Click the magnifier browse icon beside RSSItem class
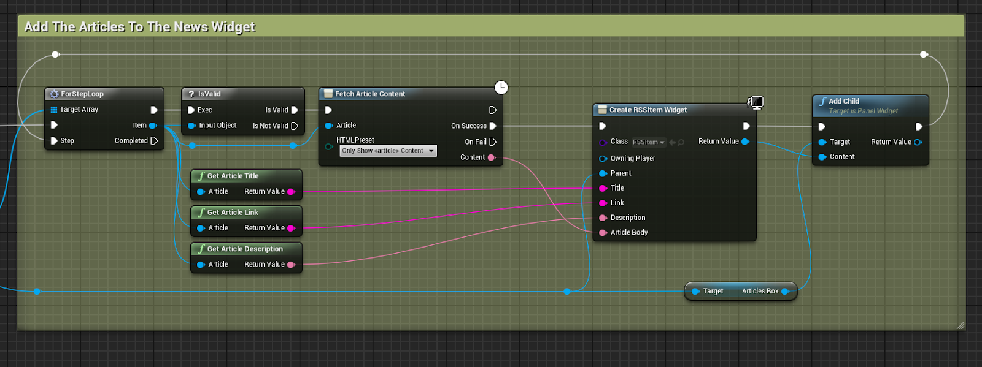Screen dimensions: 982x367 [681, 142]
